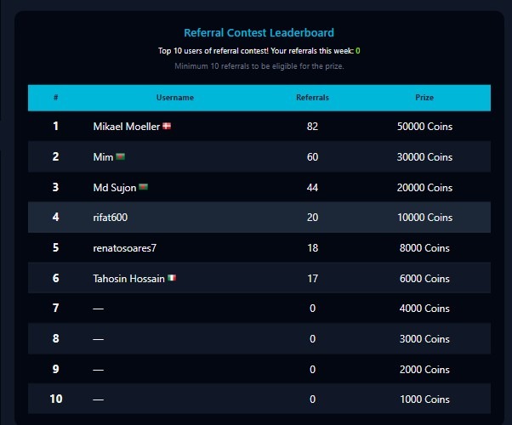The height and width of the screenshot is (425, 512).
Task: Click the Tahosin Hossain username
Action: pos(129,279)
